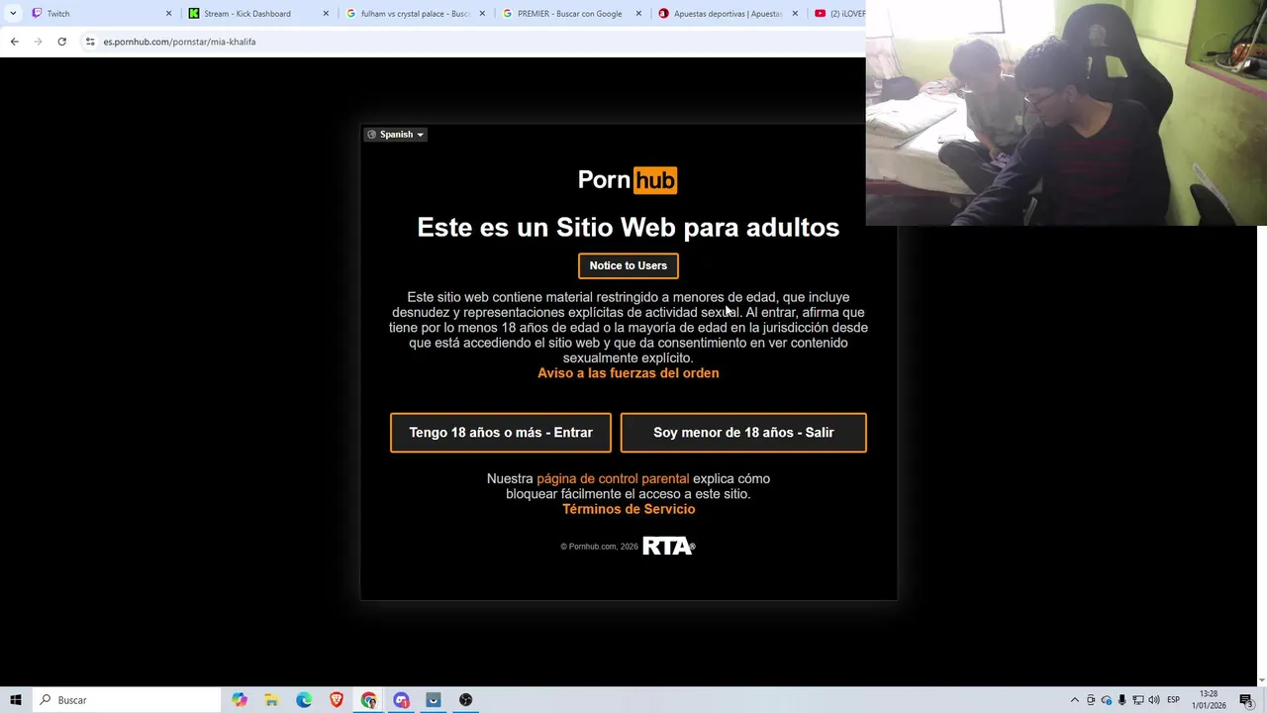Open the site information icon in address bar
Viewport: 1267px width, 713px height.
90,42
